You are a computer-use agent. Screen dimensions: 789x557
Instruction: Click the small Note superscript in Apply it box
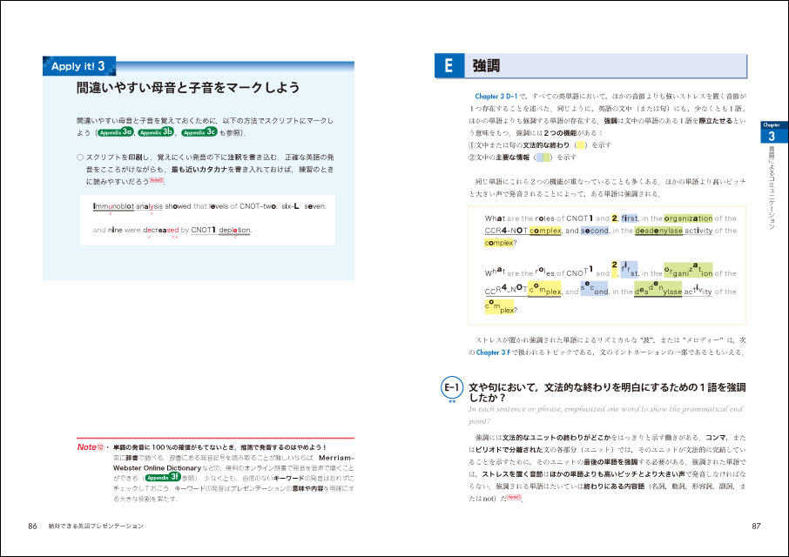click(x=157, y=179)
